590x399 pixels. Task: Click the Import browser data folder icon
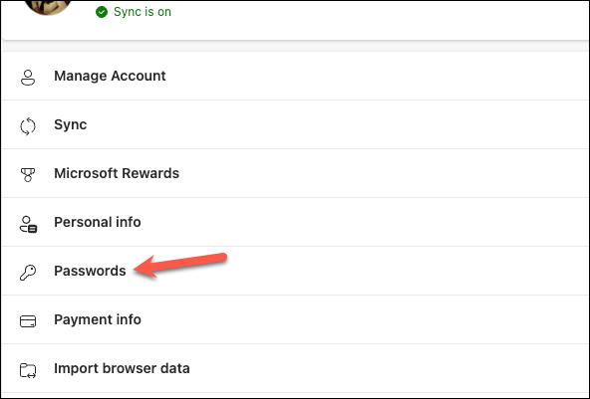point(28,370)
